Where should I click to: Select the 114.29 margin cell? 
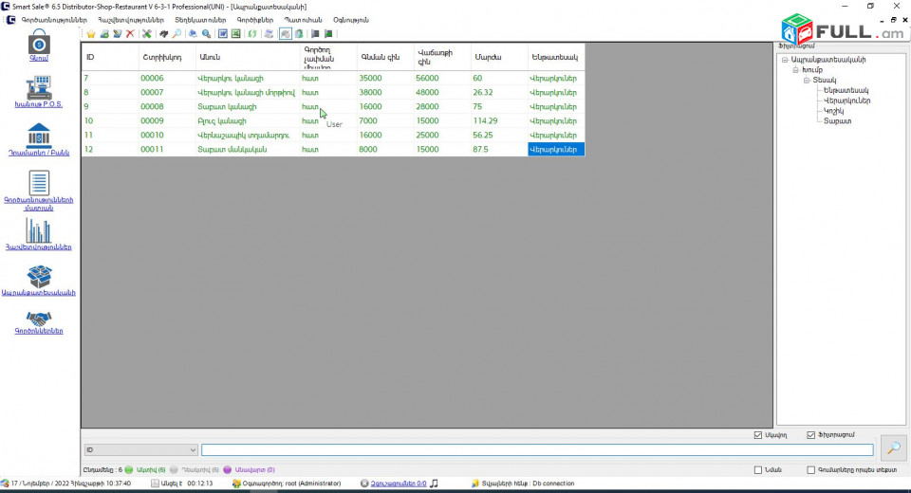click(499, 120)
